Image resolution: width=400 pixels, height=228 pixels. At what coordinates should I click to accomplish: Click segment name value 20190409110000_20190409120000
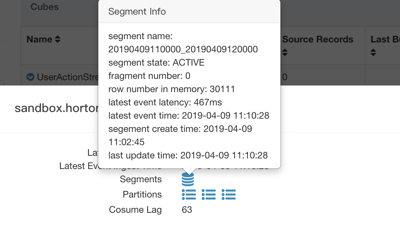(x=183, y=49)
